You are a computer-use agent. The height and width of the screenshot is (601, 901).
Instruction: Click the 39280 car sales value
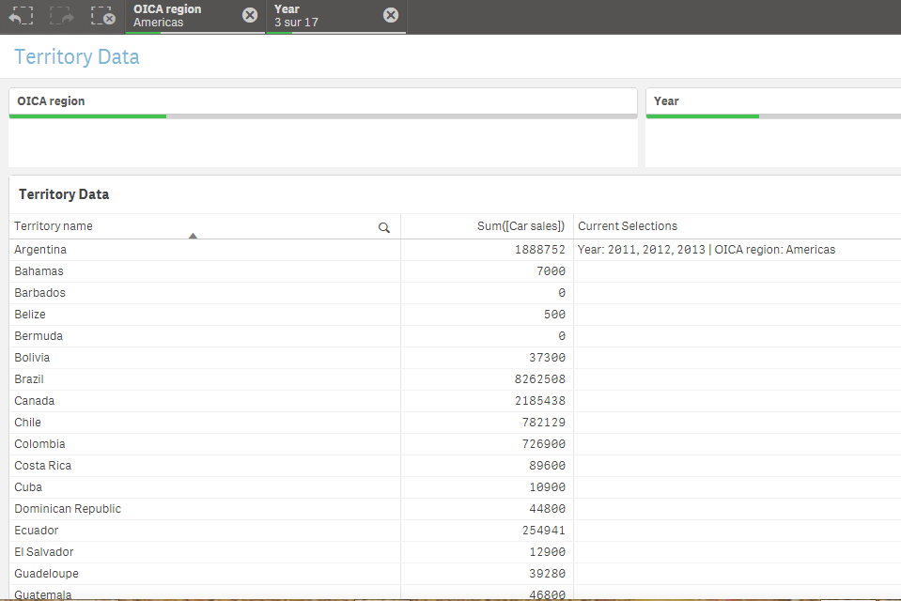pos(547,574)
